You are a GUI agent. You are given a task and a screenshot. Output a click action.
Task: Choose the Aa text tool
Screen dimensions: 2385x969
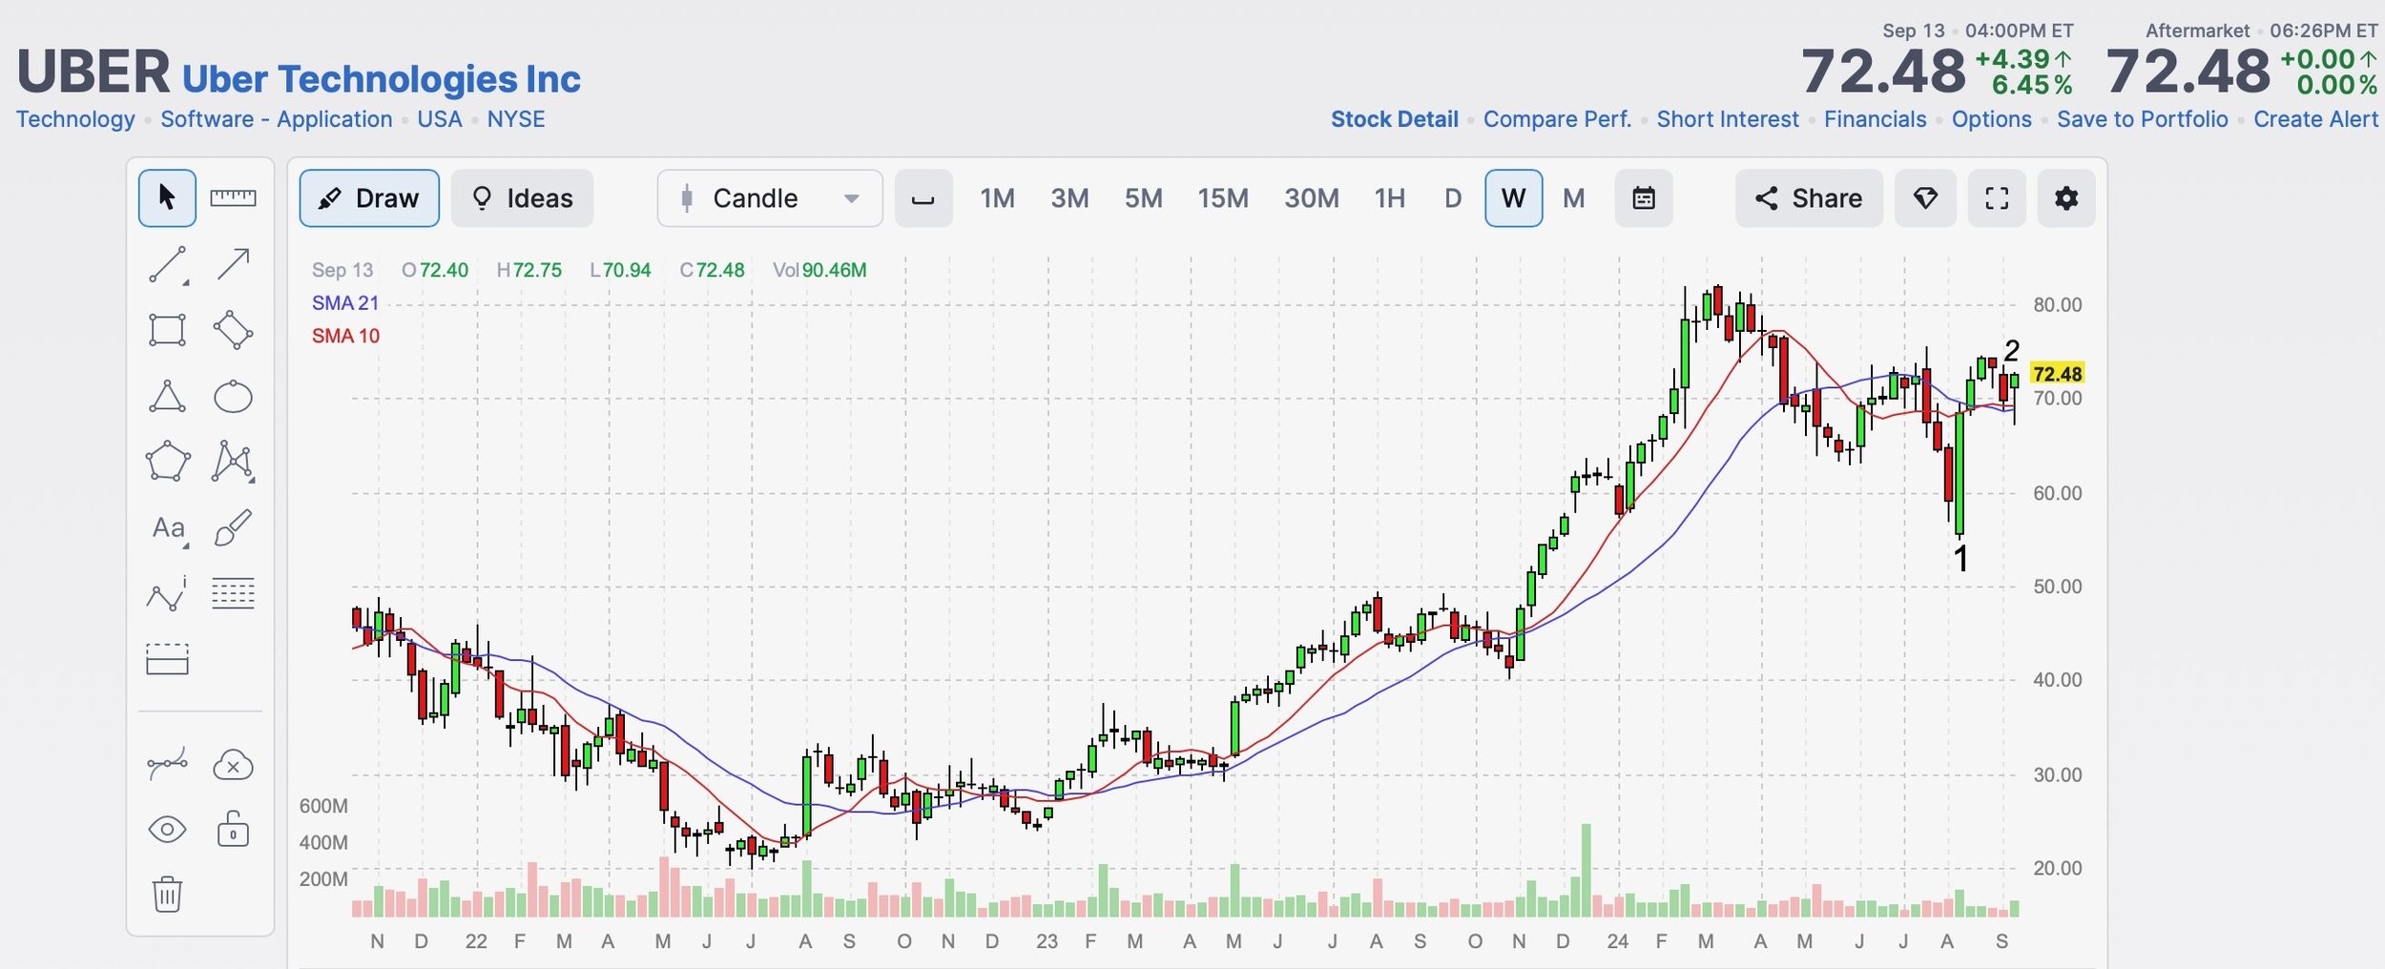pyautogui.click(x=169, y=528)
